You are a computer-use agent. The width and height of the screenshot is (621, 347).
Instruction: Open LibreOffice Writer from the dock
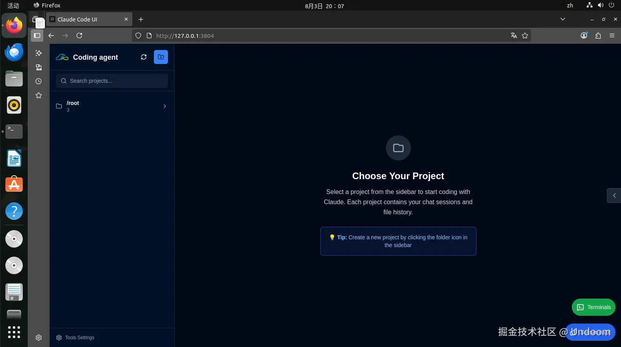(x=14, y=158)
